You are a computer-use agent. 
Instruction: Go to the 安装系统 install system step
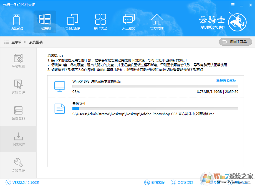tap(18, 165)
